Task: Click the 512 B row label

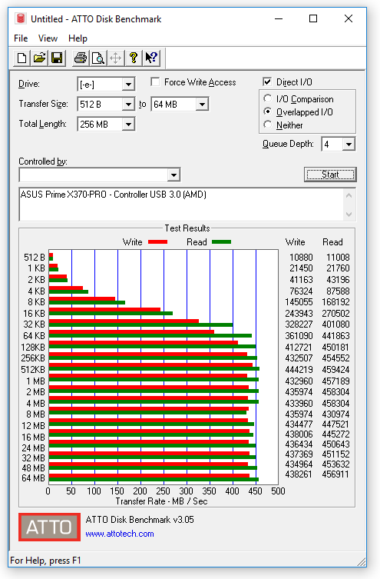Action: (x=35, y=257)
